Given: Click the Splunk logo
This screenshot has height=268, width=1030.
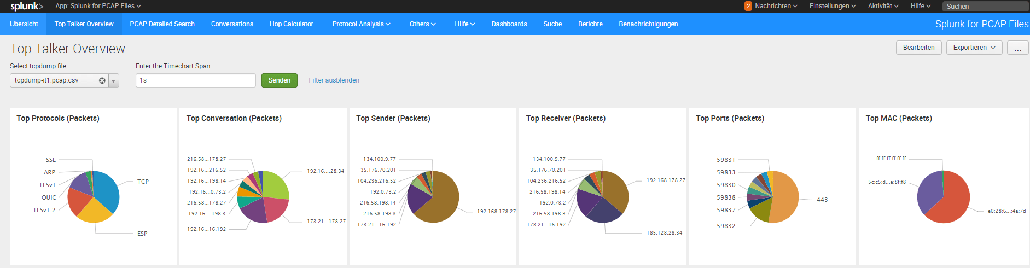Looking at the screenshot, I should tap(26, 7).
